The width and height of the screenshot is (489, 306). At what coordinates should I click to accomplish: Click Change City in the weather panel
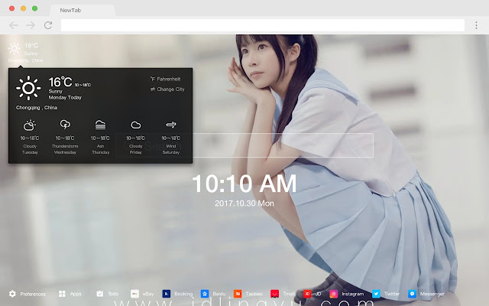click(167, 90)
